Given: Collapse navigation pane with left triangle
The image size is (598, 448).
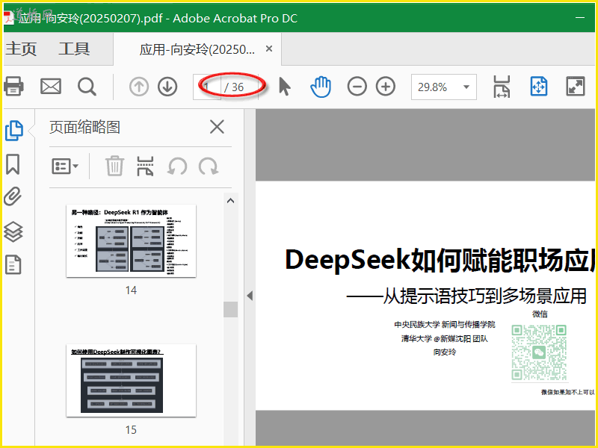Looking at the screenshot, I should click(250, 296).
